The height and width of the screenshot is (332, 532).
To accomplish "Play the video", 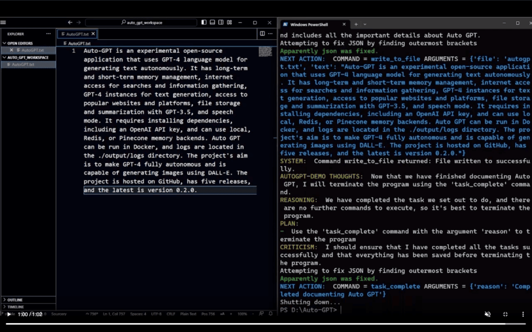I will pyautogui.click(x=9, y=314).
